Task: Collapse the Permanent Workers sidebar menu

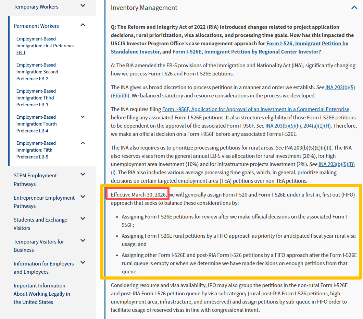Action: (83, 25)
